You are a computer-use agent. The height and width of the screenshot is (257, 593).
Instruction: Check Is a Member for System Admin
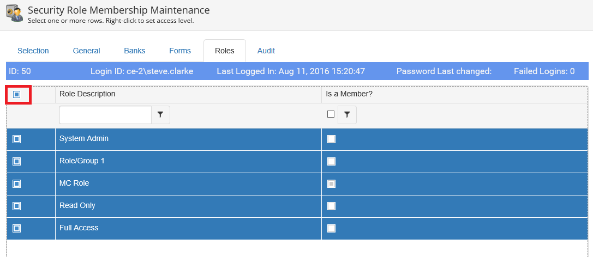tap(331, 139)
